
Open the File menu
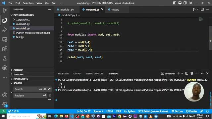point(10,3)
